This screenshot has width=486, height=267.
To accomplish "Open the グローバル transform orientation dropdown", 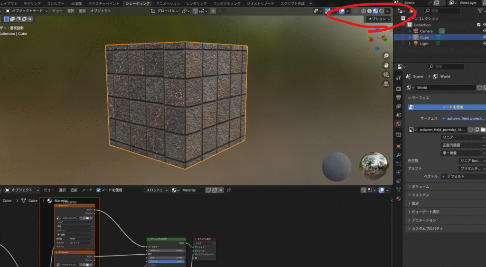I will [x=164, y=11].
